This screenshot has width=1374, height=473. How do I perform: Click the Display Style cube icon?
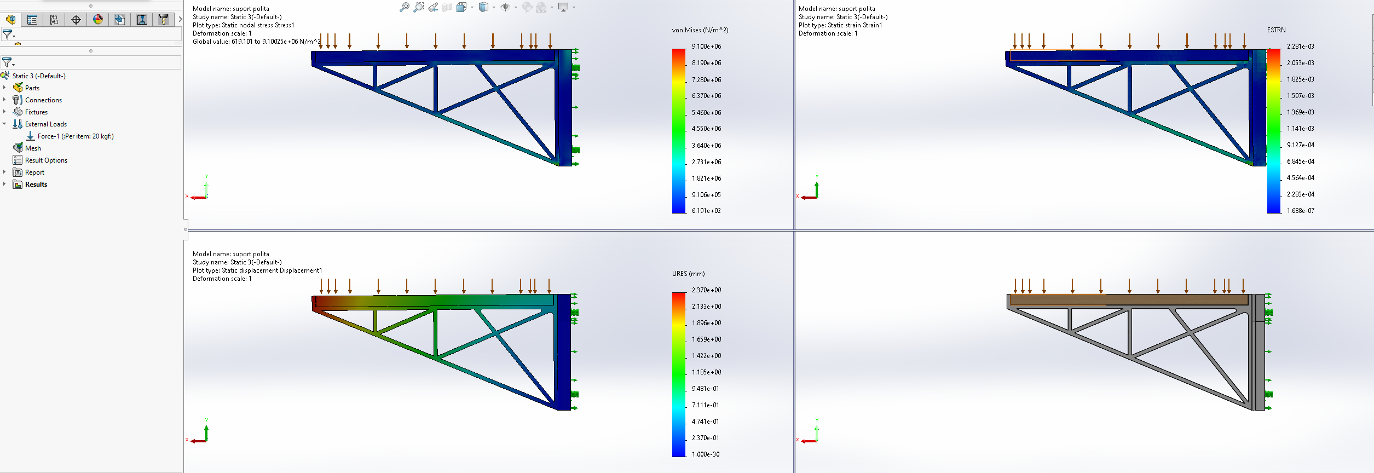pyautogui.click(x=483, y=7)
